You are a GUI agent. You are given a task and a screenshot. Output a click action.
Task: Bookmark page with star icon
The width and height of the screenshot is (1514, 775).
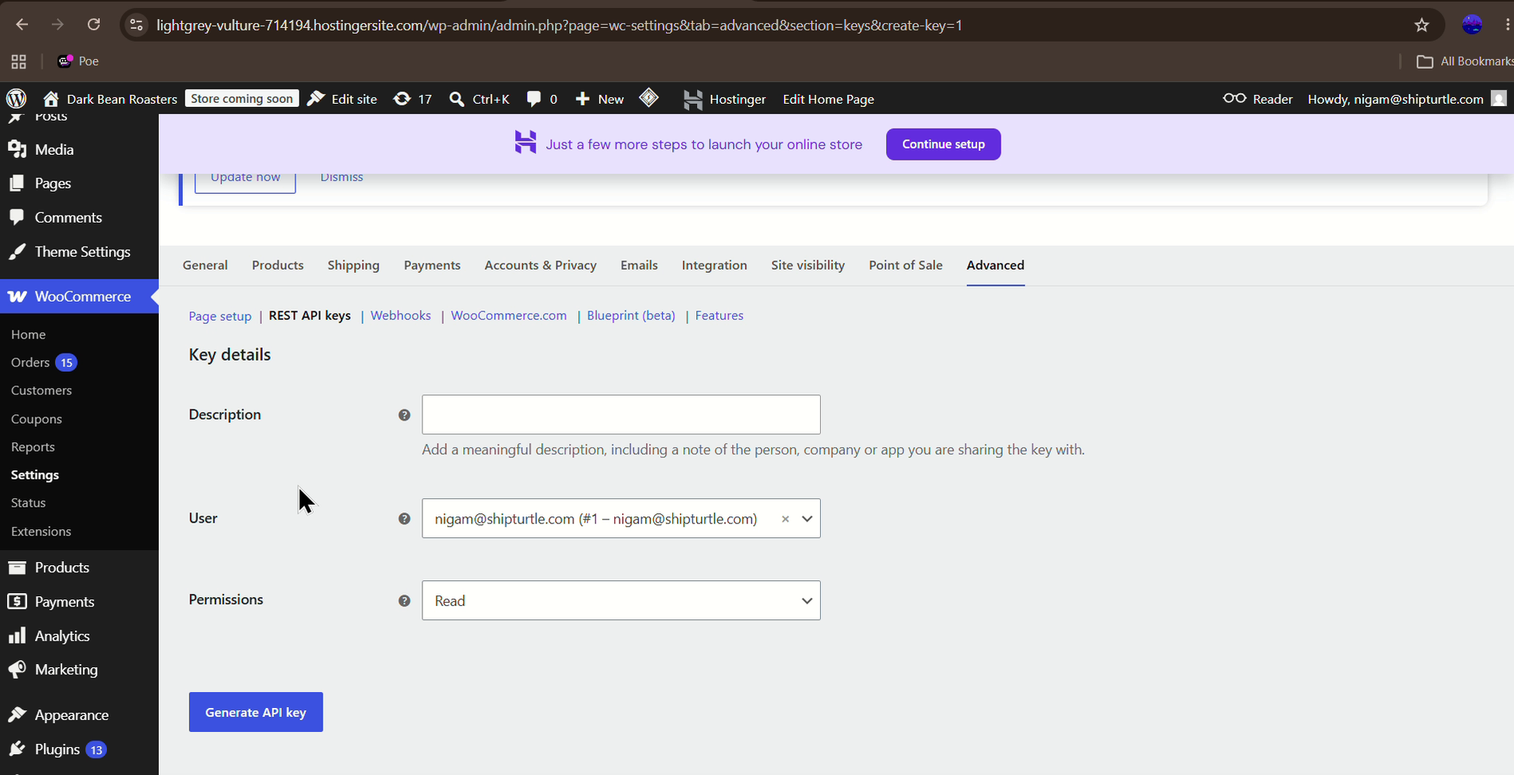click(1421, 25)
